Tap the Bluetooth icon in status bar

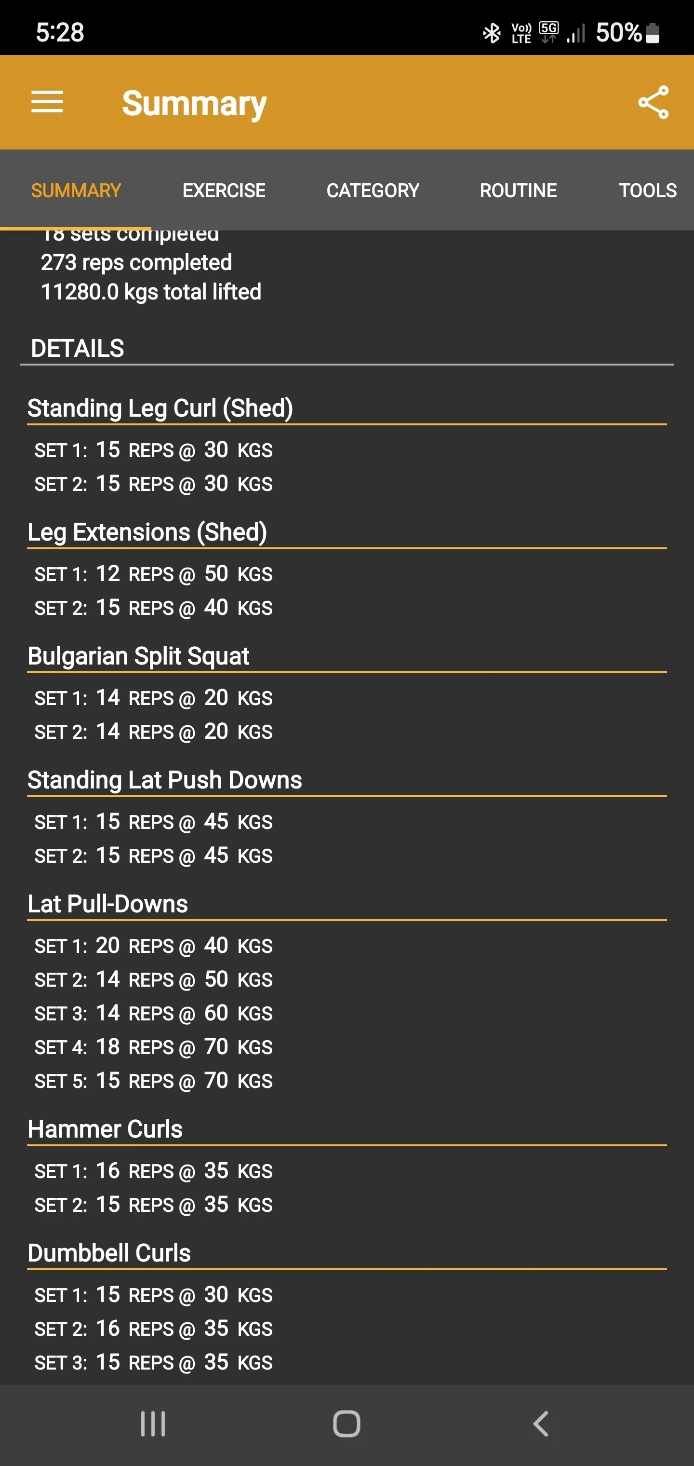(x=493, y=32)
